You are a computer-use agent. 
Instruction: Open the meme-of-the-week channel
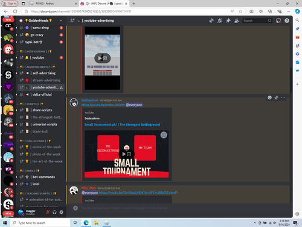[x=41, y=147]
